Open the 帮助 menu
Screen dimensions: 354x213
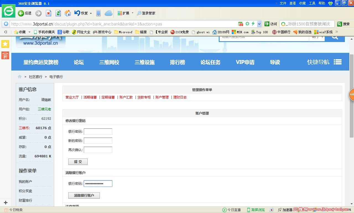click(322, 3)
